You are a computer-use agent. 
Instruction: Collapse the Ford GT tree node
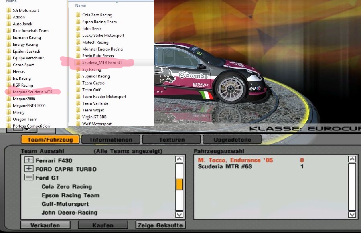point(29,178)
